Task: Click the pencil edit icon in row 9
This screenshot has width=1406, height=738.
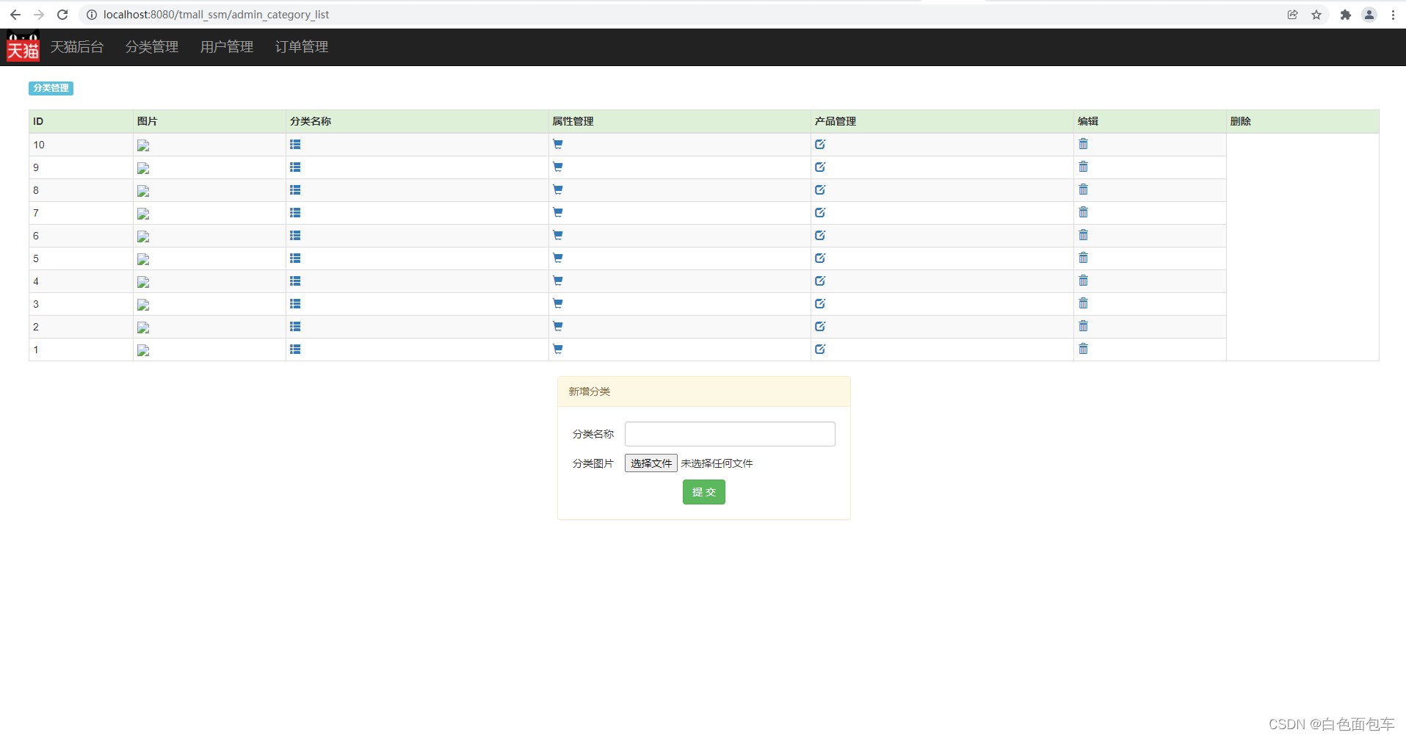Action: [x=820, y=167]
